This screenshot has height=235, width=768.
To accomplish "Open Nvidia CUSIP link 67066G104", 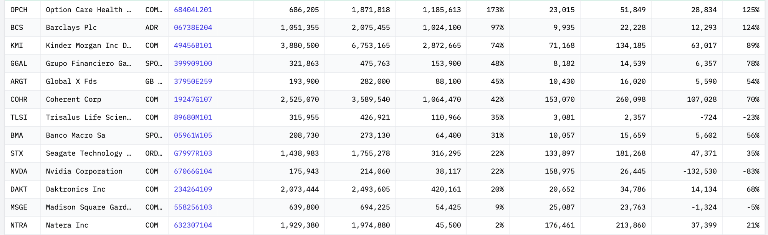I will [193, 171].
